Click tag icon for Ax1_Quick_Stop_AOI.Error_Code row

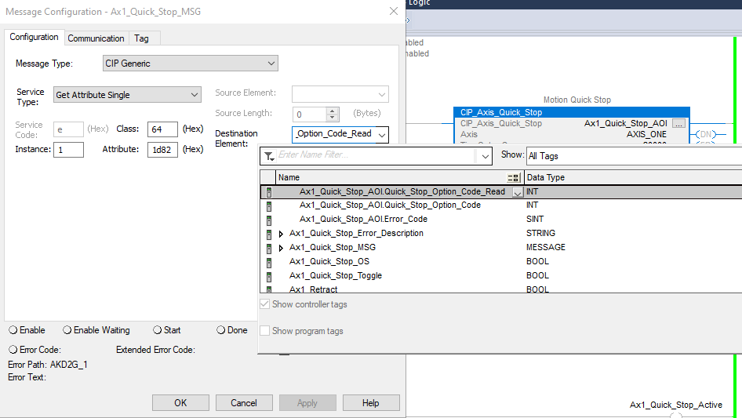269,220
